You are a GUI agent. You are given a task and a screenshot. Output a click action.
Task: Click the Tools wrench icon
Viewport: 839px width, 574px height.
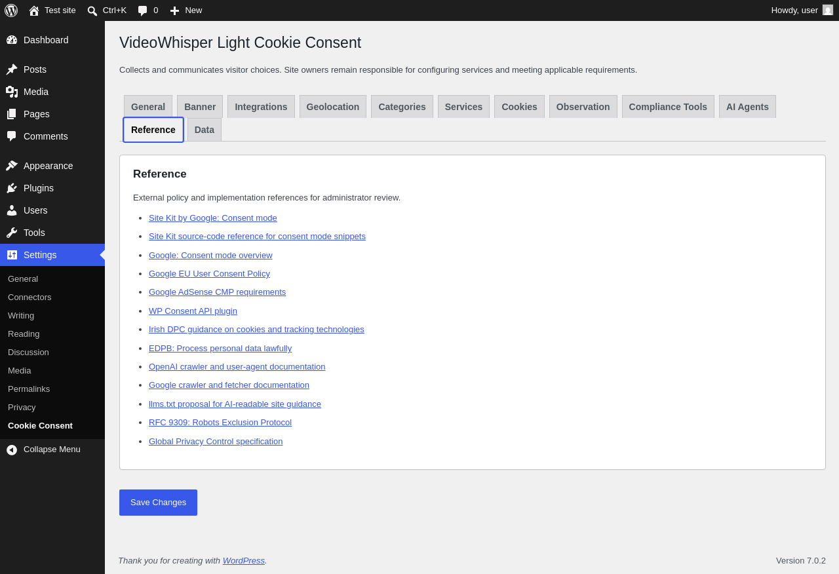tap(12, 233)
